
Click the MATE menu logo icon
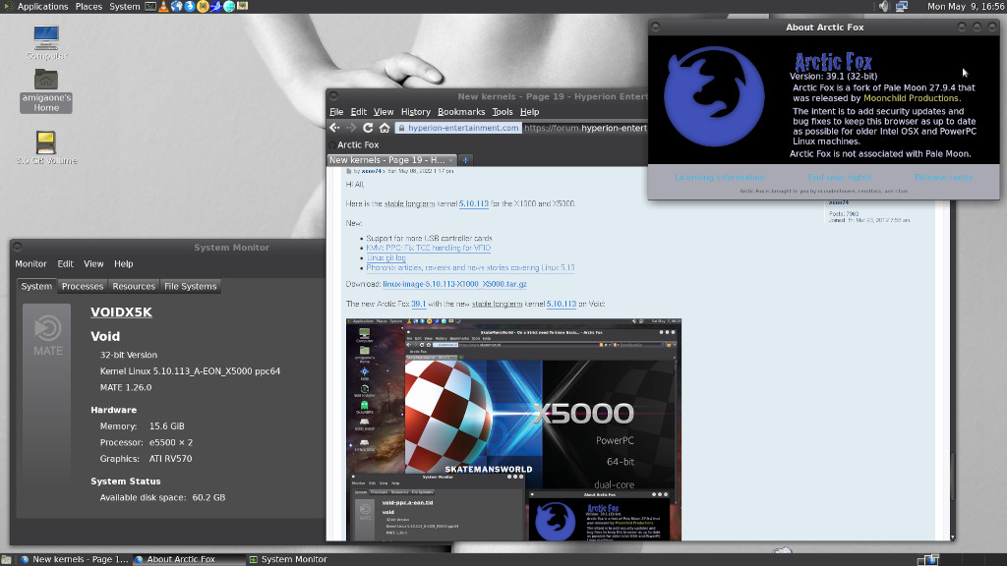[x=7, y=7]
